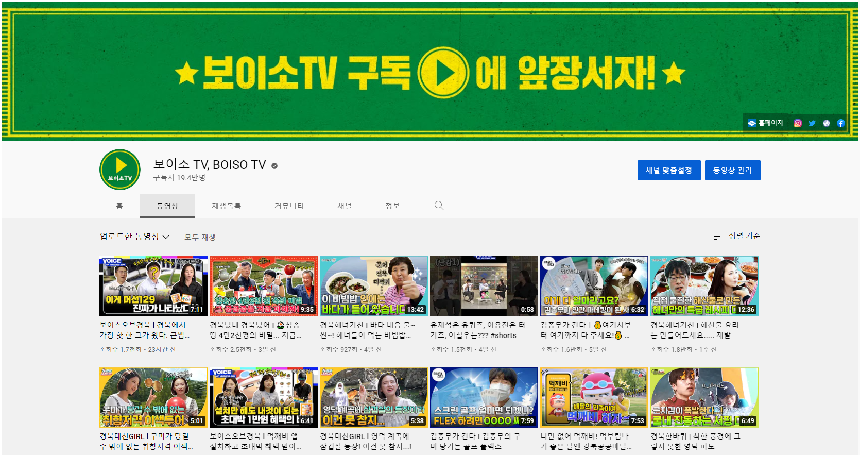This screenshot has height=455, width=860.
Task: Click the globe website icon in the banner
Action: click(x=826, y=123)
